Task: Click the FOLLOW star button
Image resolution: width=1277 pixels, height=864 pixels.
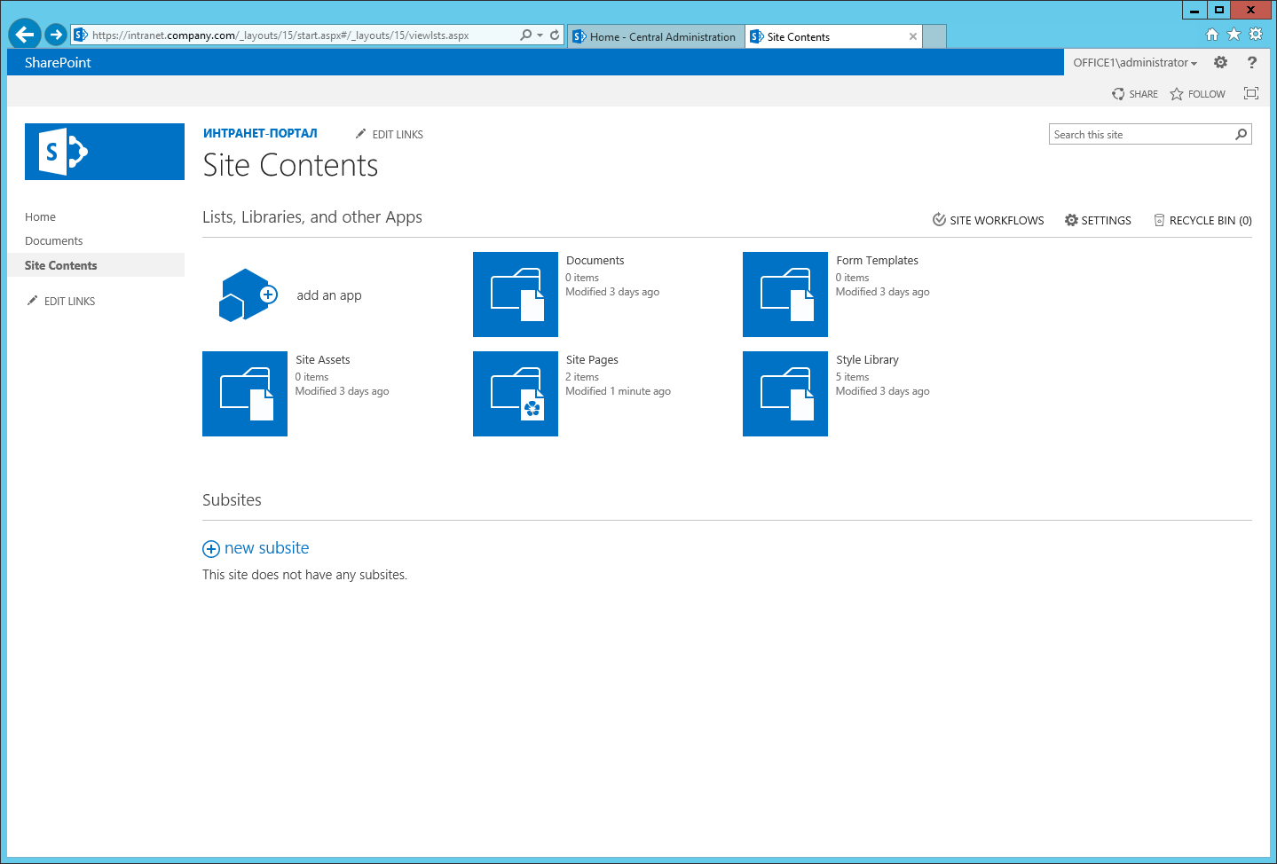Action: (x=1197, y=94)
